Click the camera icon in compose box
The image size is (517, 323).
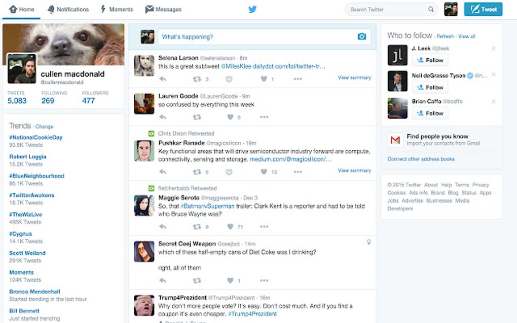click(362, 36)
